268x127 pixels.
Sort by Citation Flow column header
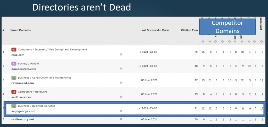point(189,30)
